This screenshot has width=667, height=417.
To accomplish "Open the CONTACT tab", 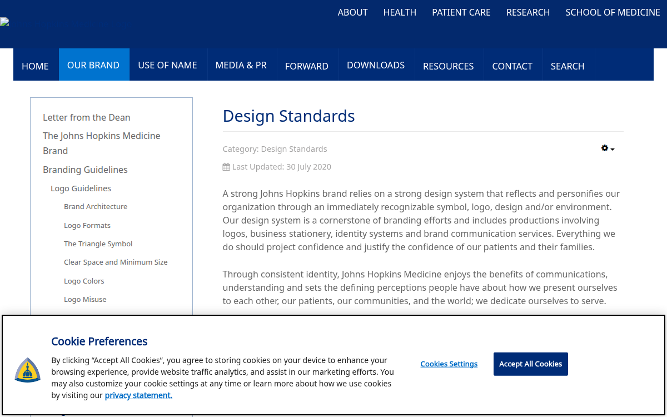I will [x=512, y=66].
